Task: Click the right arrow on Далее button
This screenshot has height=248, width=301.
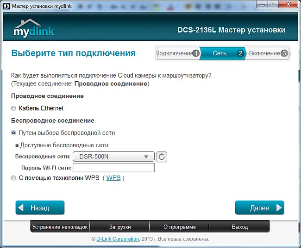Action: (x=278, y=208)
